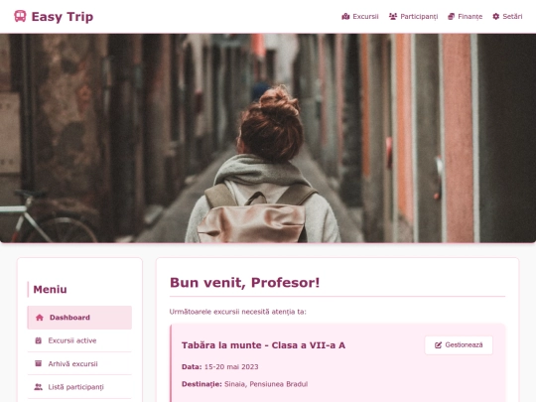
Task: Click the hero photo of the backpack traveler
Action: pyautogui.click(x=268, y=138)
